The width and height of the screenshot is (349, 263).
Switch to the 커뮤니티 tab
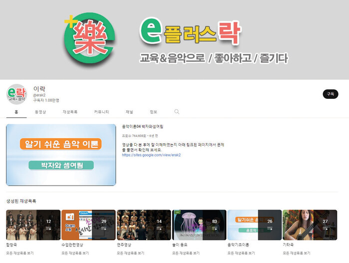point(101,112)
